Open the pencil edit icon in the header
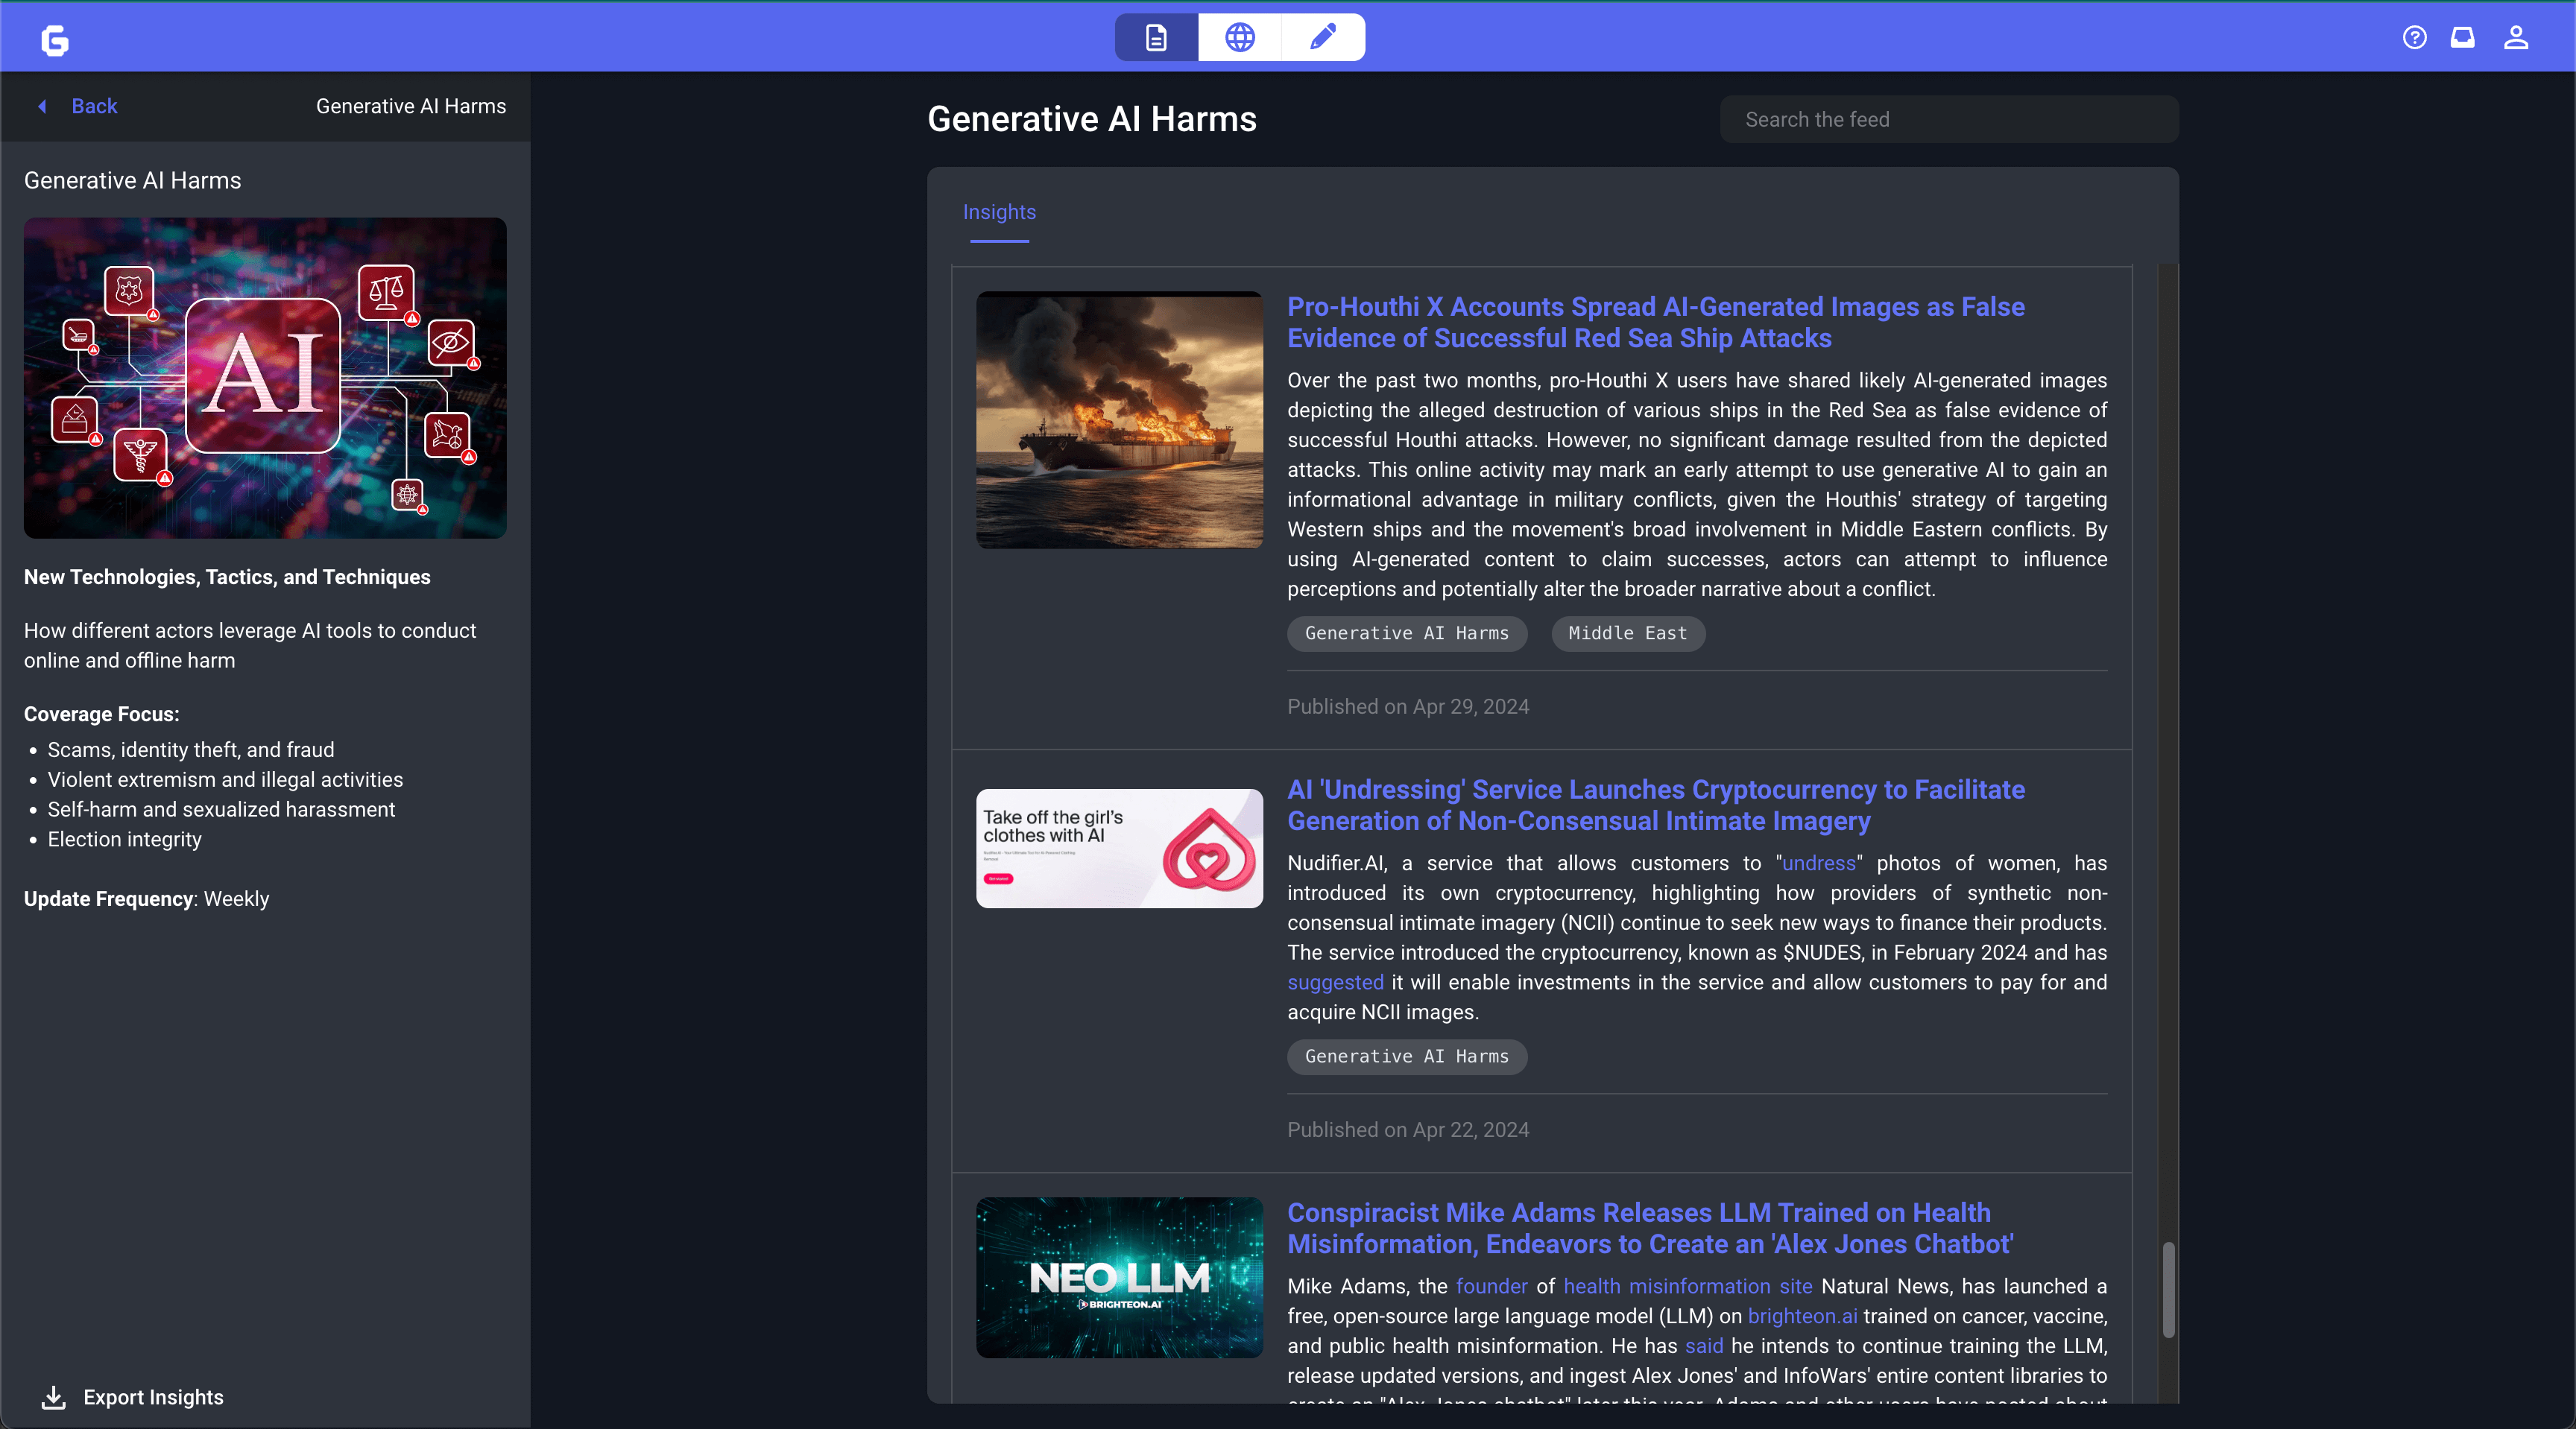Viewport: 2576px width, 1429px height. click(1323, 38)
